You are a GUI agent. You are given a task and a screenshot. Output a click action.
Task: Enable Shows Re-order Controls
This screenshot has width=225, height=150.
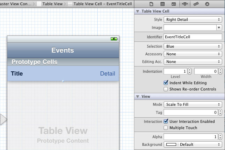click(x=166, y=89)
